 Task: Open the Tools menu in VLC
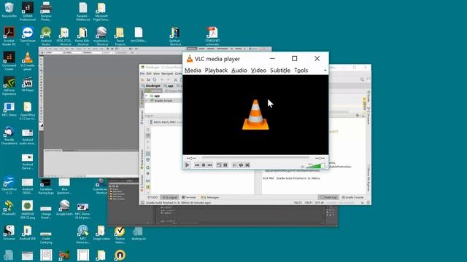click(301, 71)
